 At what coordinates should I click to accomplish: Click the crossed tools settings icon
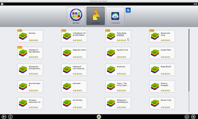pos(193,117)
